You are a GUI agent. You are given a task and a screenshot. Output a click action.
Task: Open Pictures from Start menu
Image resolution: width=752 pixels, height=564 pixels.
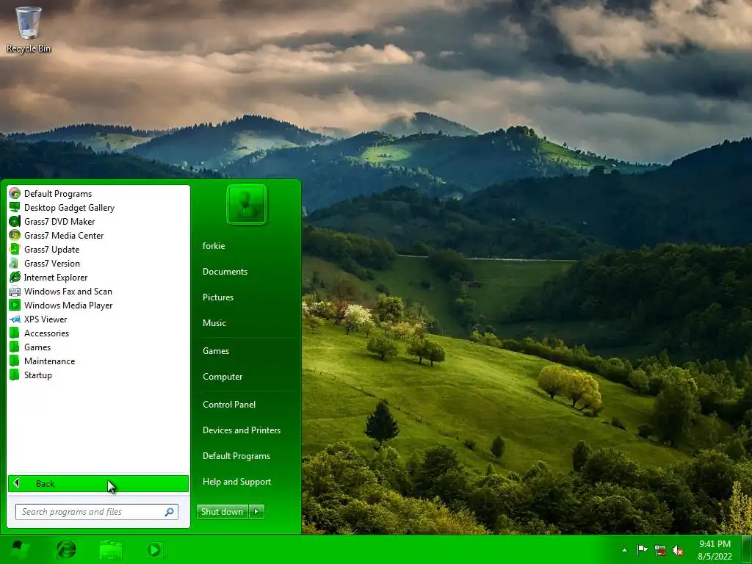point(217,297)
